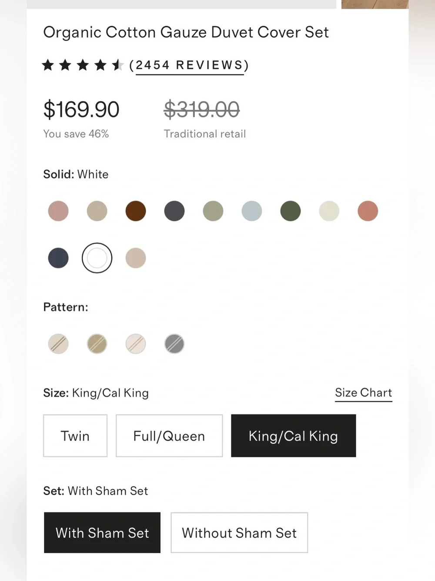
Task: Pick the terracotta coral color swatch
Action: [x=368, y=211]
